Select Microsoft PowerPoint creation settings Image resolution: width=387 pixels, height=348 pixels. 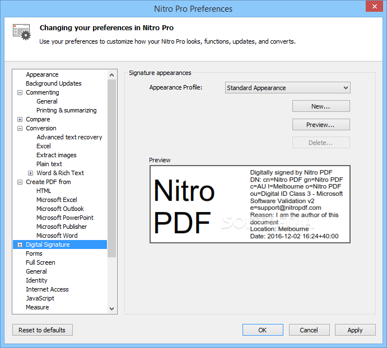(x=65, y=218)
